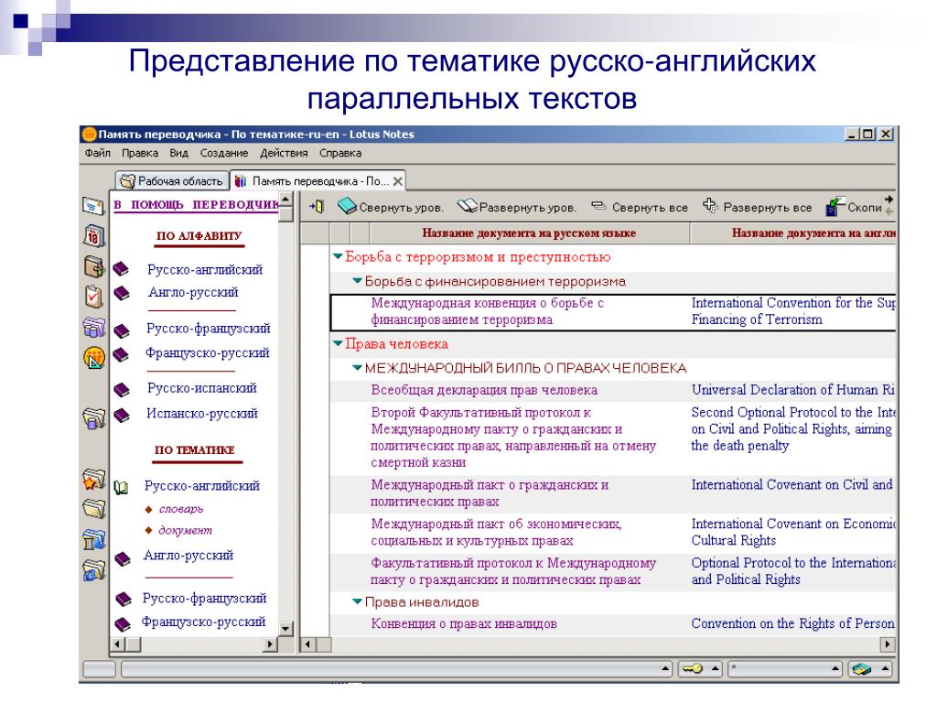937x703 pixels.
Task: Select Universal Declaration of Human Rights cell
Action: [793, 390]
